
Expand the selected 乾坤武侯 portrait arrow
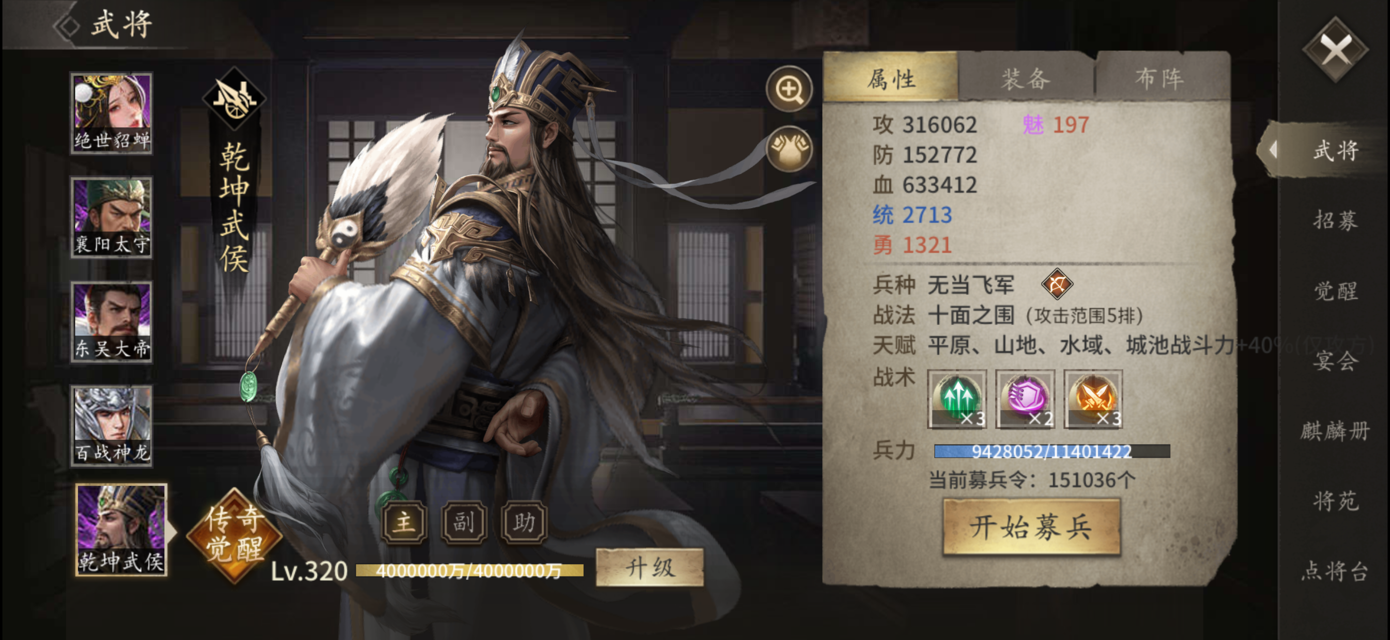[171, 531]
